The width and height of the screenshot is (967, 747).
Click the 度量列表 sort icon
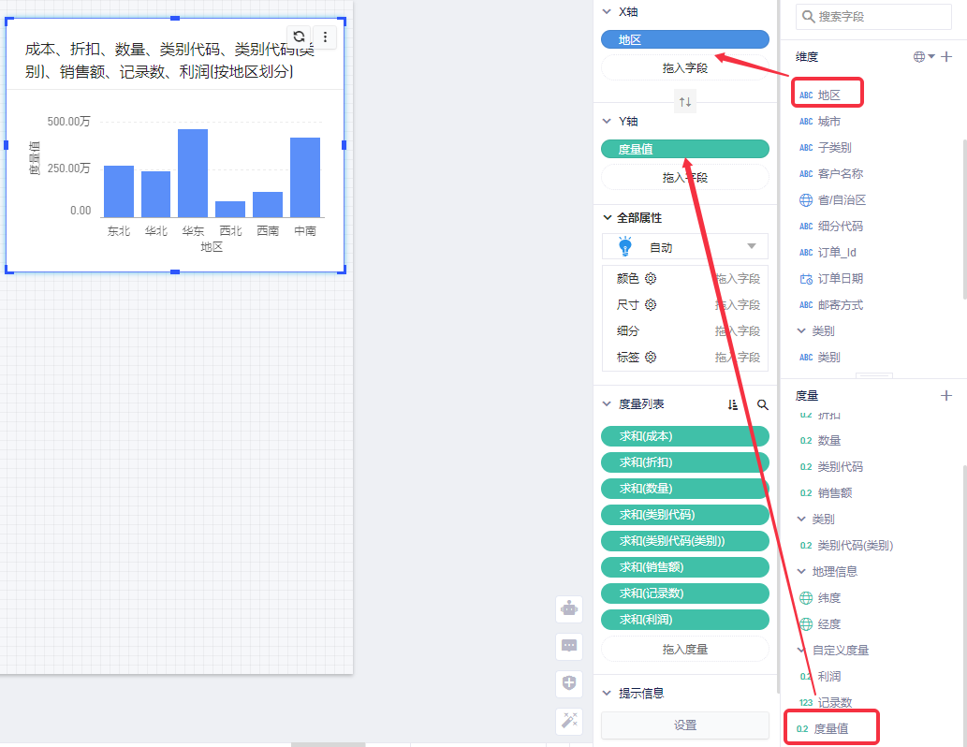pyautogui.click(x=733, y=404)
